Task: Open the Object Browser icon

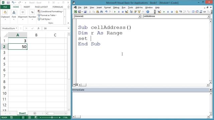Action: [139, 12]
